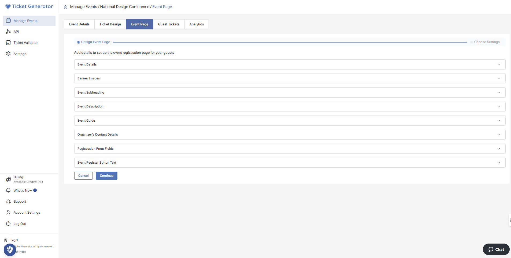Viewport: 511px width, 258px height.
Task: Click the 'Available Credits: 974' text
Action: (28, 182)
